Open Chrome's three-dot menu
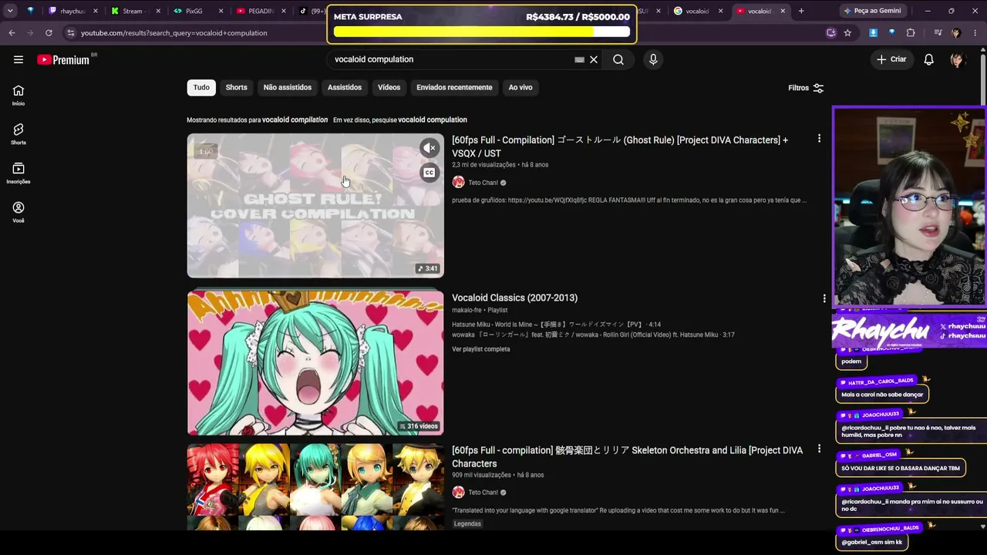 (976, 33)
